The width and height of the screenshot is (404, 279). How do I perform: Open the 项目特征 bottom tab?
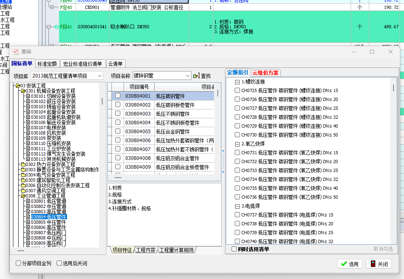(x=122, y=250)
